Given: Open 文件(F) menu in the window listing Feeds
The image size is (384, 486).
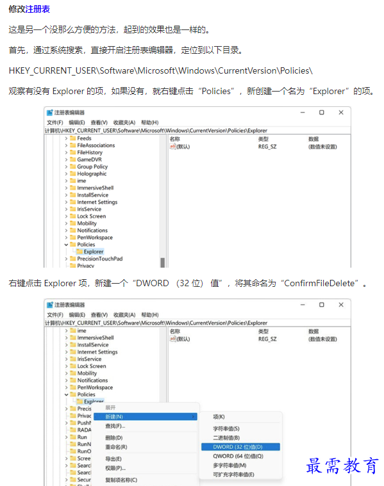Looking at the screenshot, I should (x=55, y=122).
